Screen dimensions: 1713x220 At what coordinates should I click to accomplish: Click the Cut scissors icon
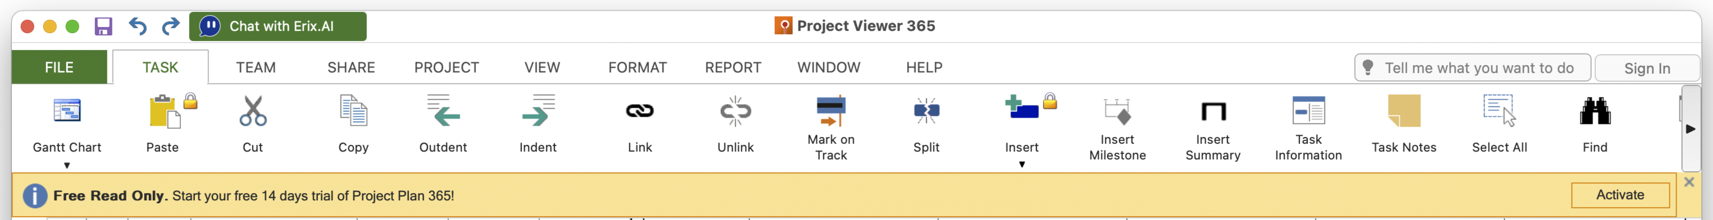[253, 111]
